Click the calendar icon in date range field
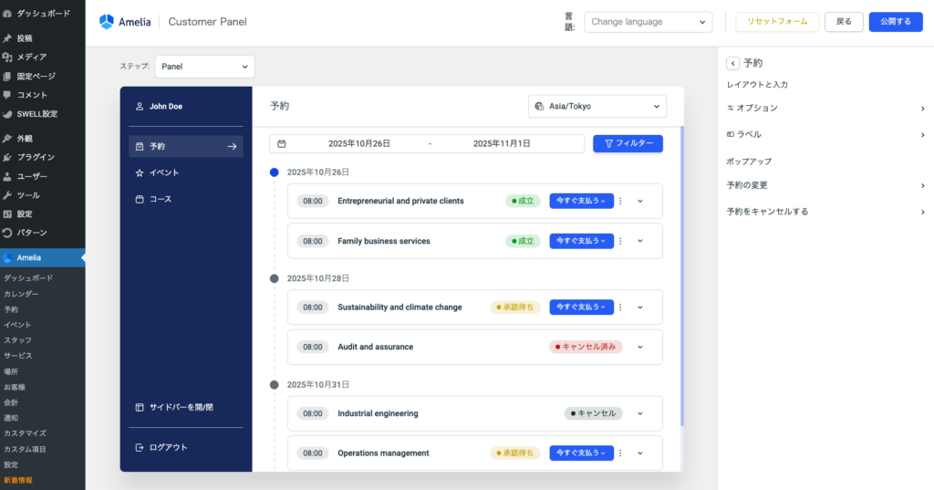934x490 pixels. pyautogui.click(x=282, y=144)
